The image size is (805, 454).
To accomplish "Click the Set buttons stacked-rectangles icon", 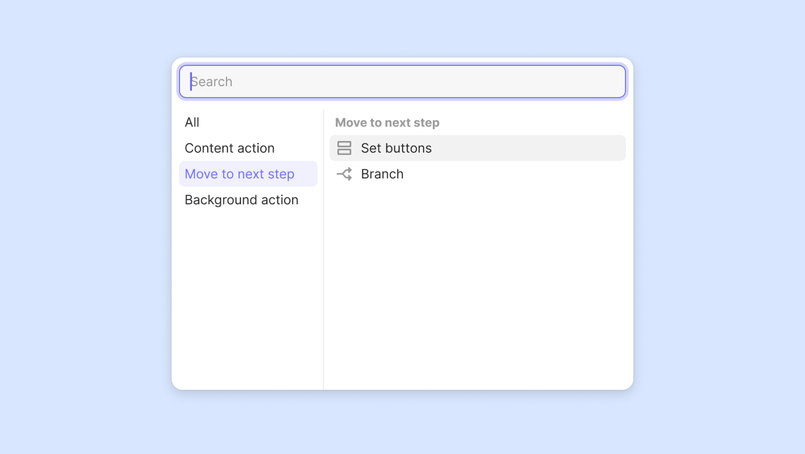I will [344, 148].
